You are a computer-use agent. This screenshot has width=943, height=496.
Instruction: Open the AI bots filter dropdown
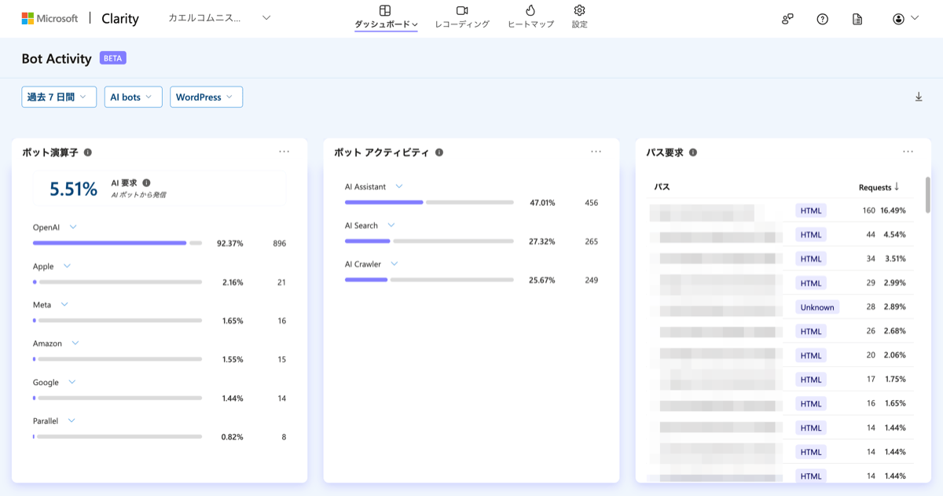[133, 96]
